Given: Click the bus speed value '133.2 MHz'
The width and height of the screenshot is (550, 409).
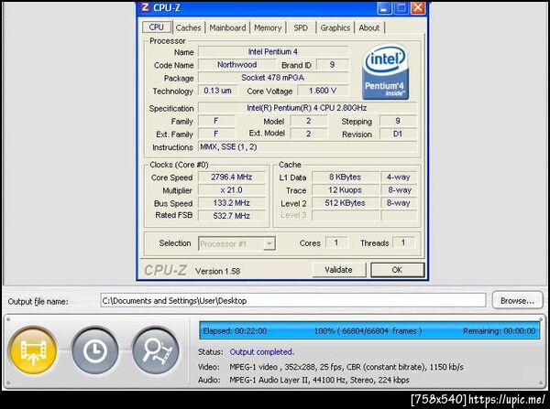Looking at the screenshot, I should [x=232, y=203].
